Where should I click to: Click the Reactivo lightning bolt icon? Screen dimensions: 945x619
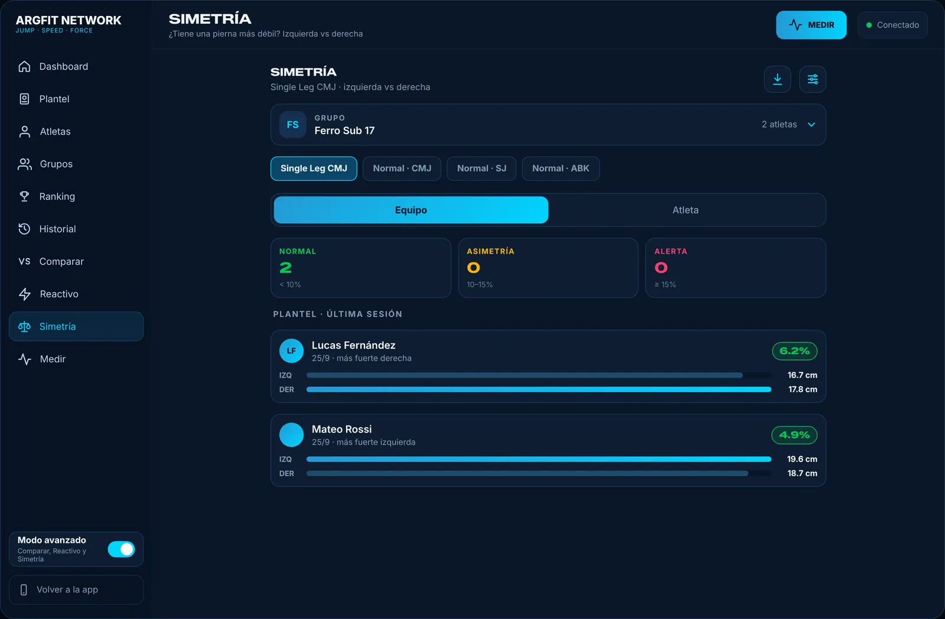(x=24, y=294)
